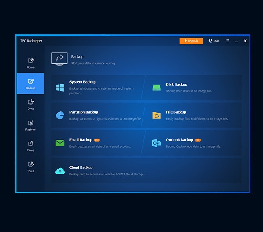Click the Cloud Backup cloud icon

coord(60,171)
